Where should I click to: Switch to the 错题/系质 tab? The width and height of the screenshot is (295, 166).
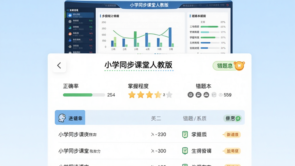click(x=195, y=118)
